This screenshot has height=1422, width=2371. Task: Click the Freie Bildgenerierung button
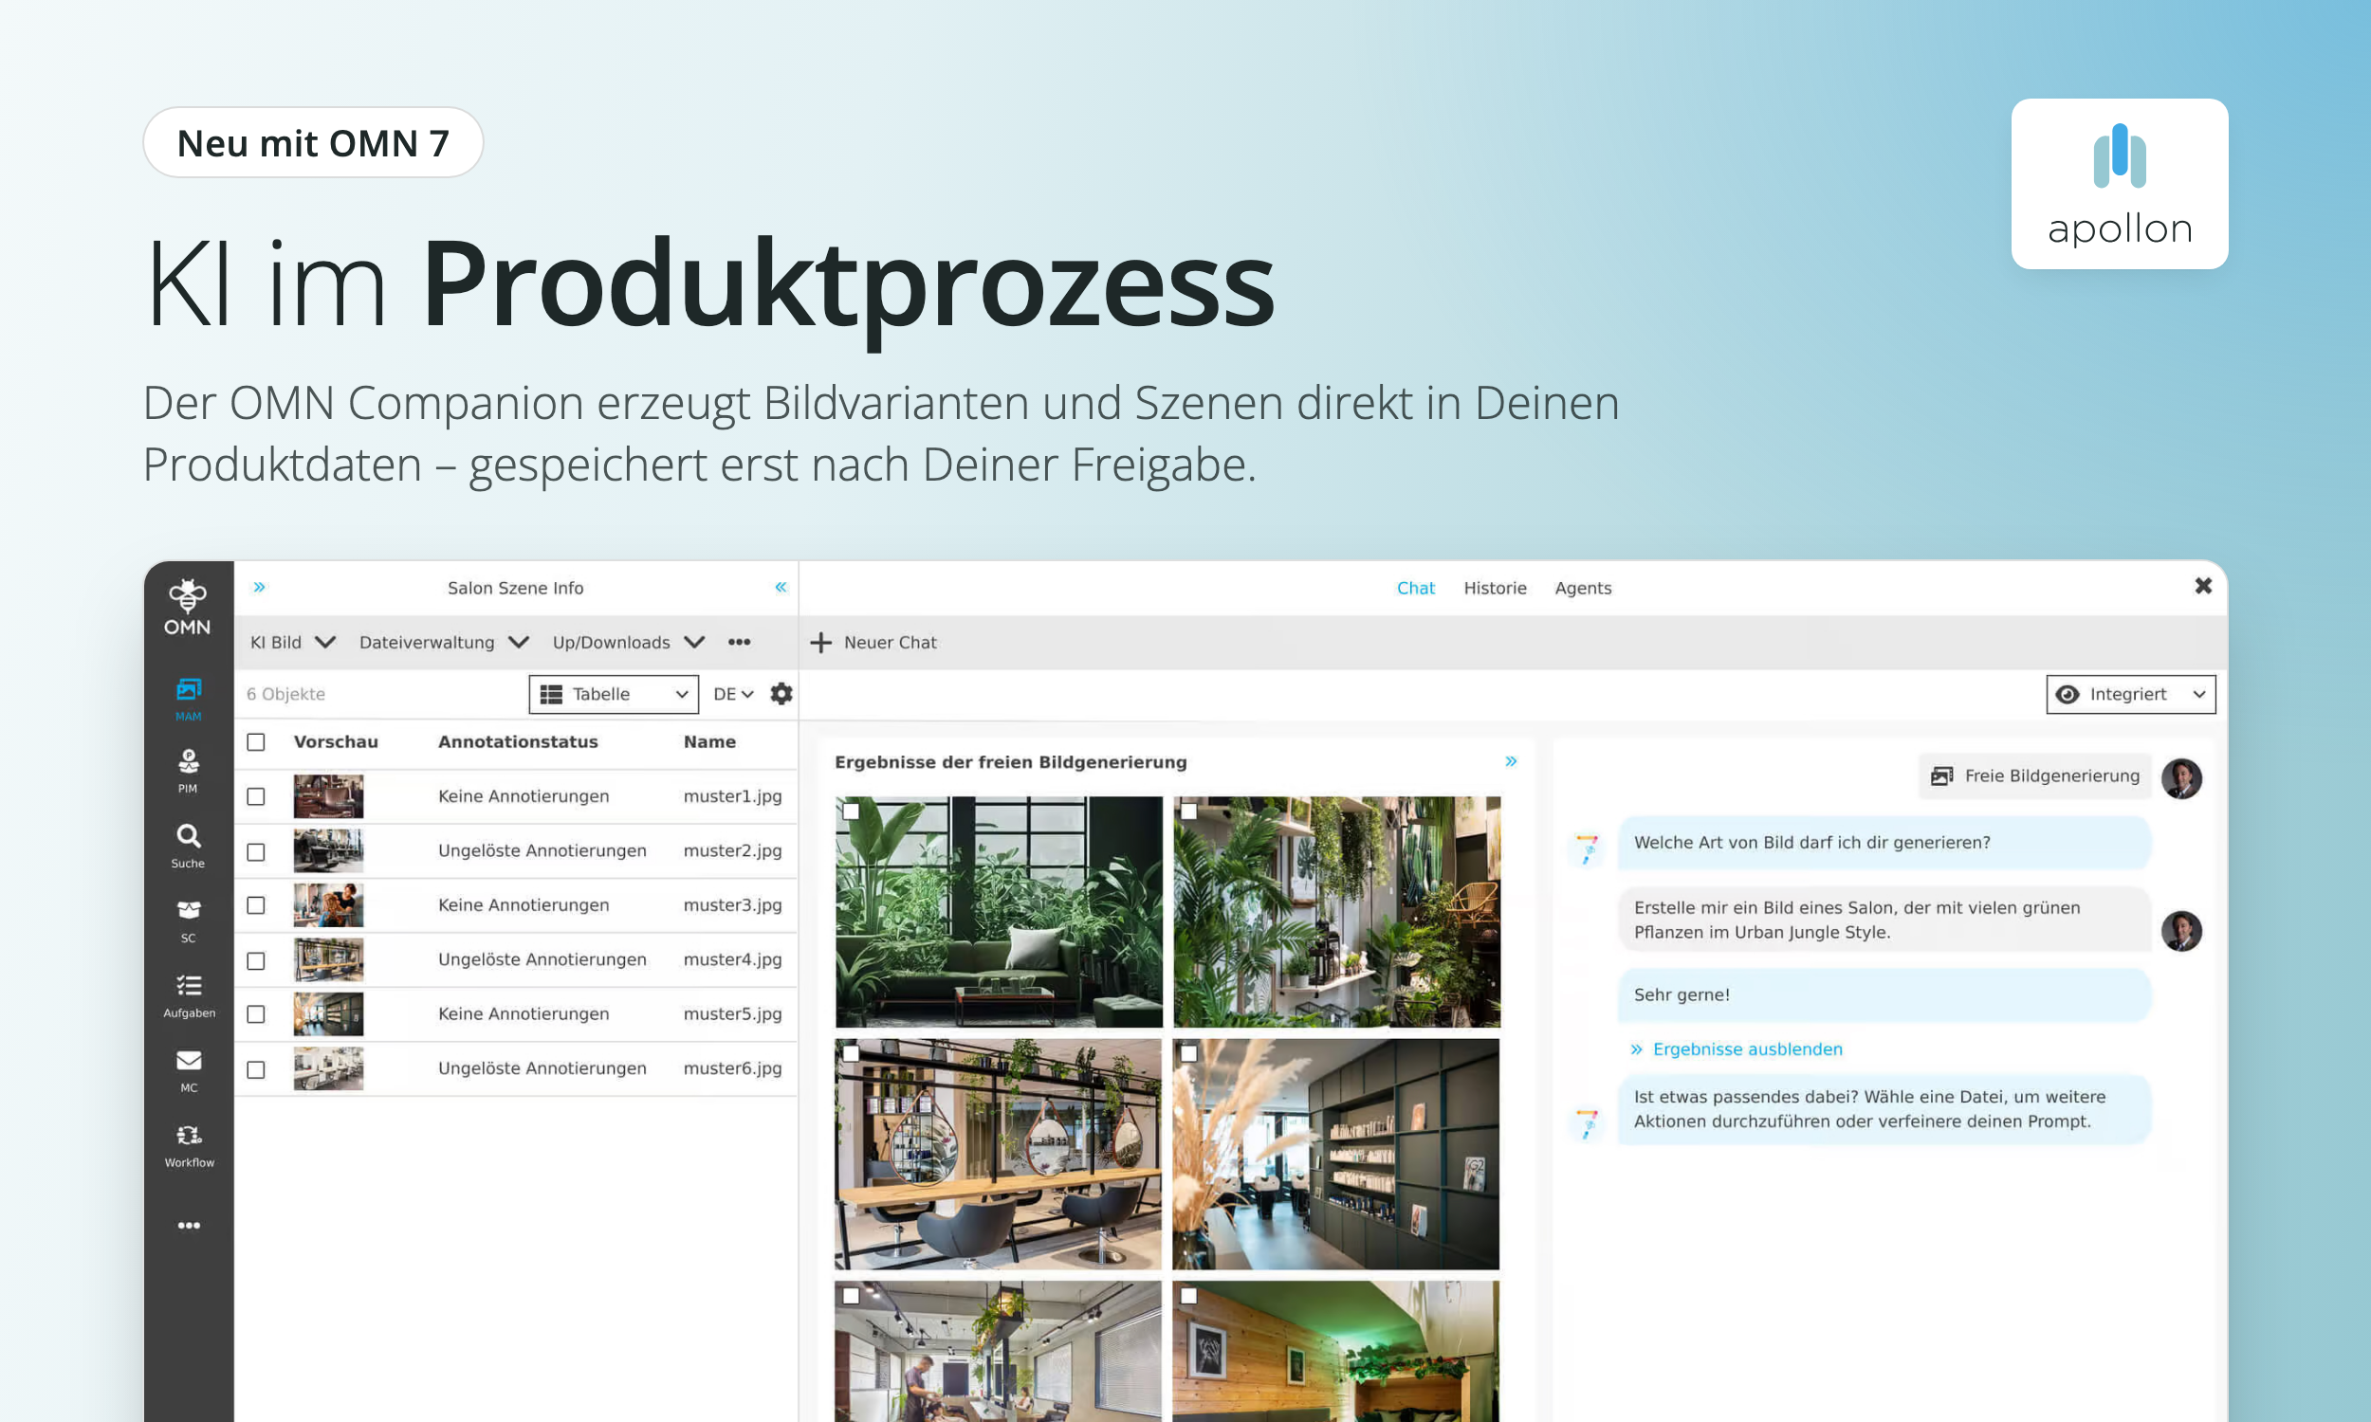click(x=2035, y=776)
